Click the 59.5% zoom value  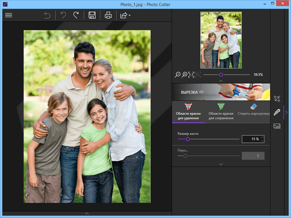point(258,74)
